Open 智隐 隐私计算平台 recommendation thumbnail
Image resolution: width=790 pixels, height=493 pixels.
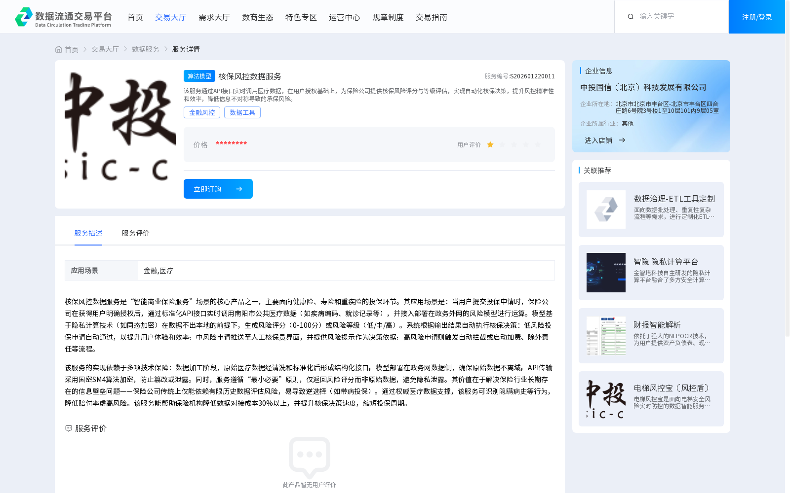(606, 273)
